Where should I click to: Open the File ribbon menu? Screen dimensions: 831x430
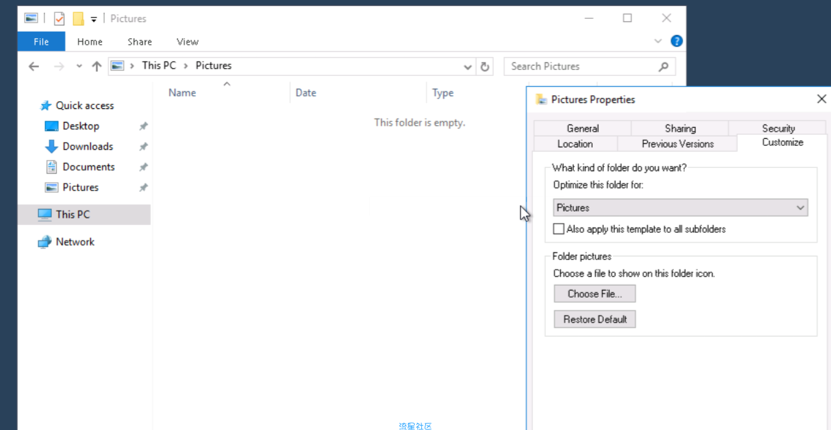coord(41,42)
